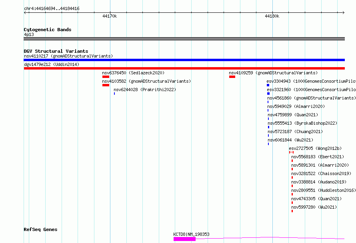
Task: Open nsv4561860 gnomAD variant label
Action: coord(312,98)
